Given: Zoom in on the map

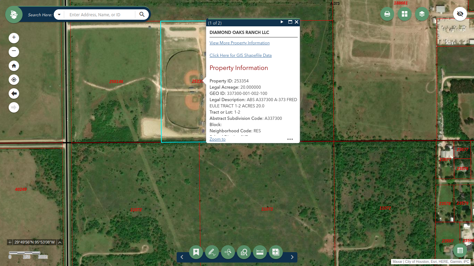Looking at the screenshot, I should tap(14, 37).
